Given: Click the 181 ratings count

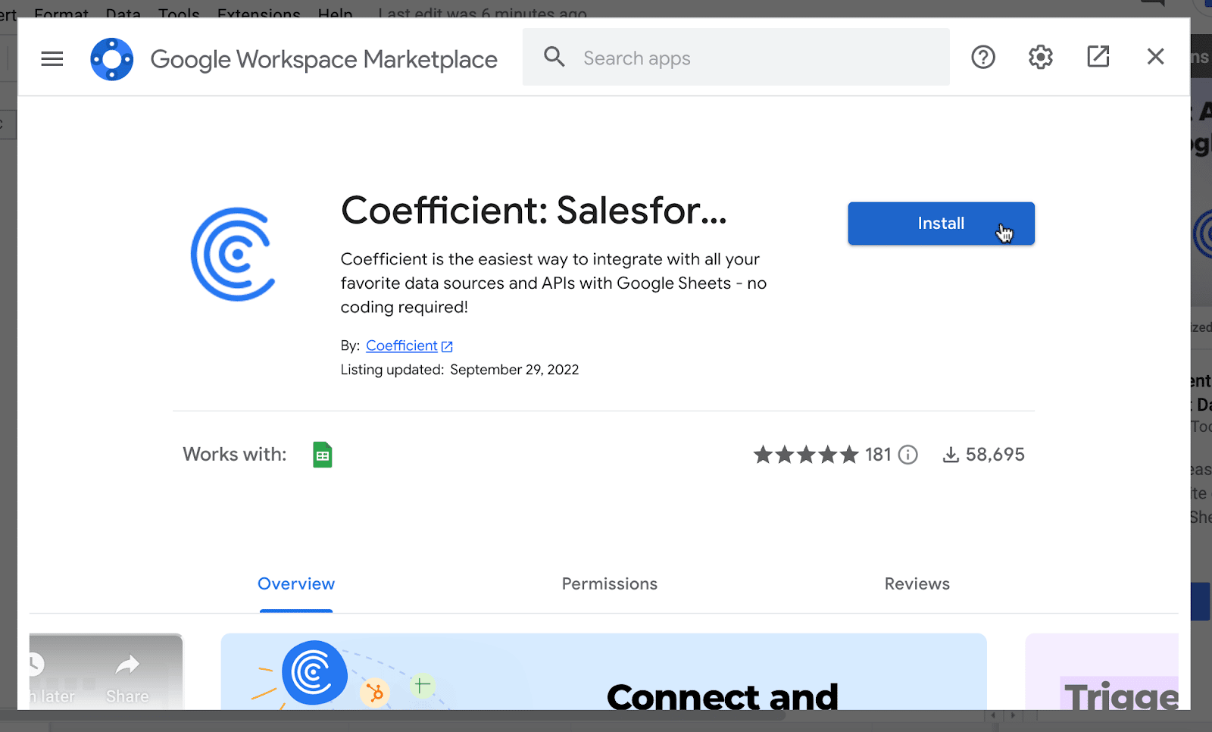Looking at the screenshot, I should pos(878,455).
